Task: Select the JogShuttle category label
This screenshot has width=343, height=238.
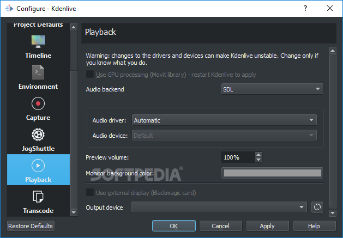Action: click(x=38, y=149)
